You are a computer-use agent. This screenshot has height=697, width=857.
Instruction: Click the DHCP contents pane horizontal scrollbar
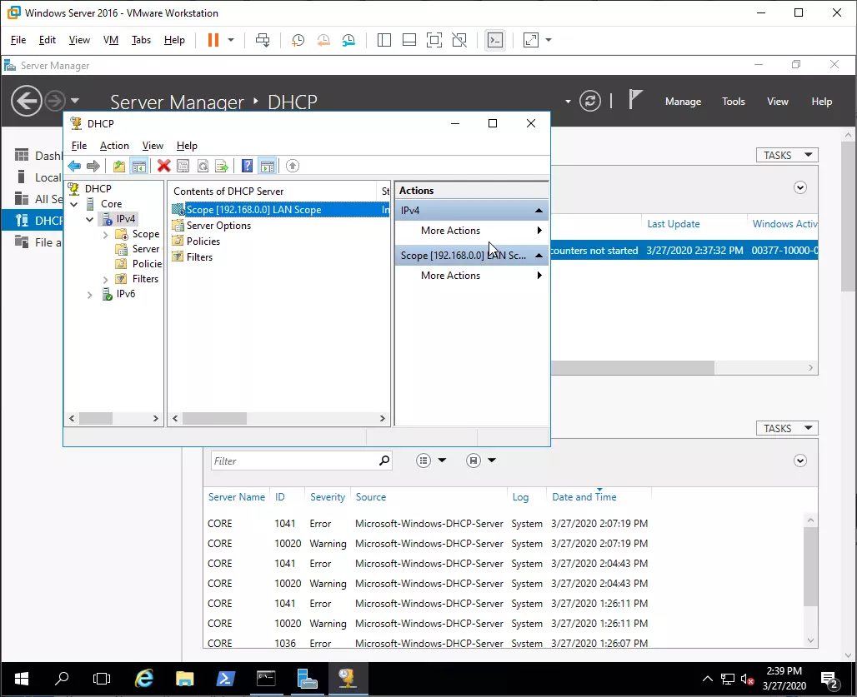tap(214, 419)
